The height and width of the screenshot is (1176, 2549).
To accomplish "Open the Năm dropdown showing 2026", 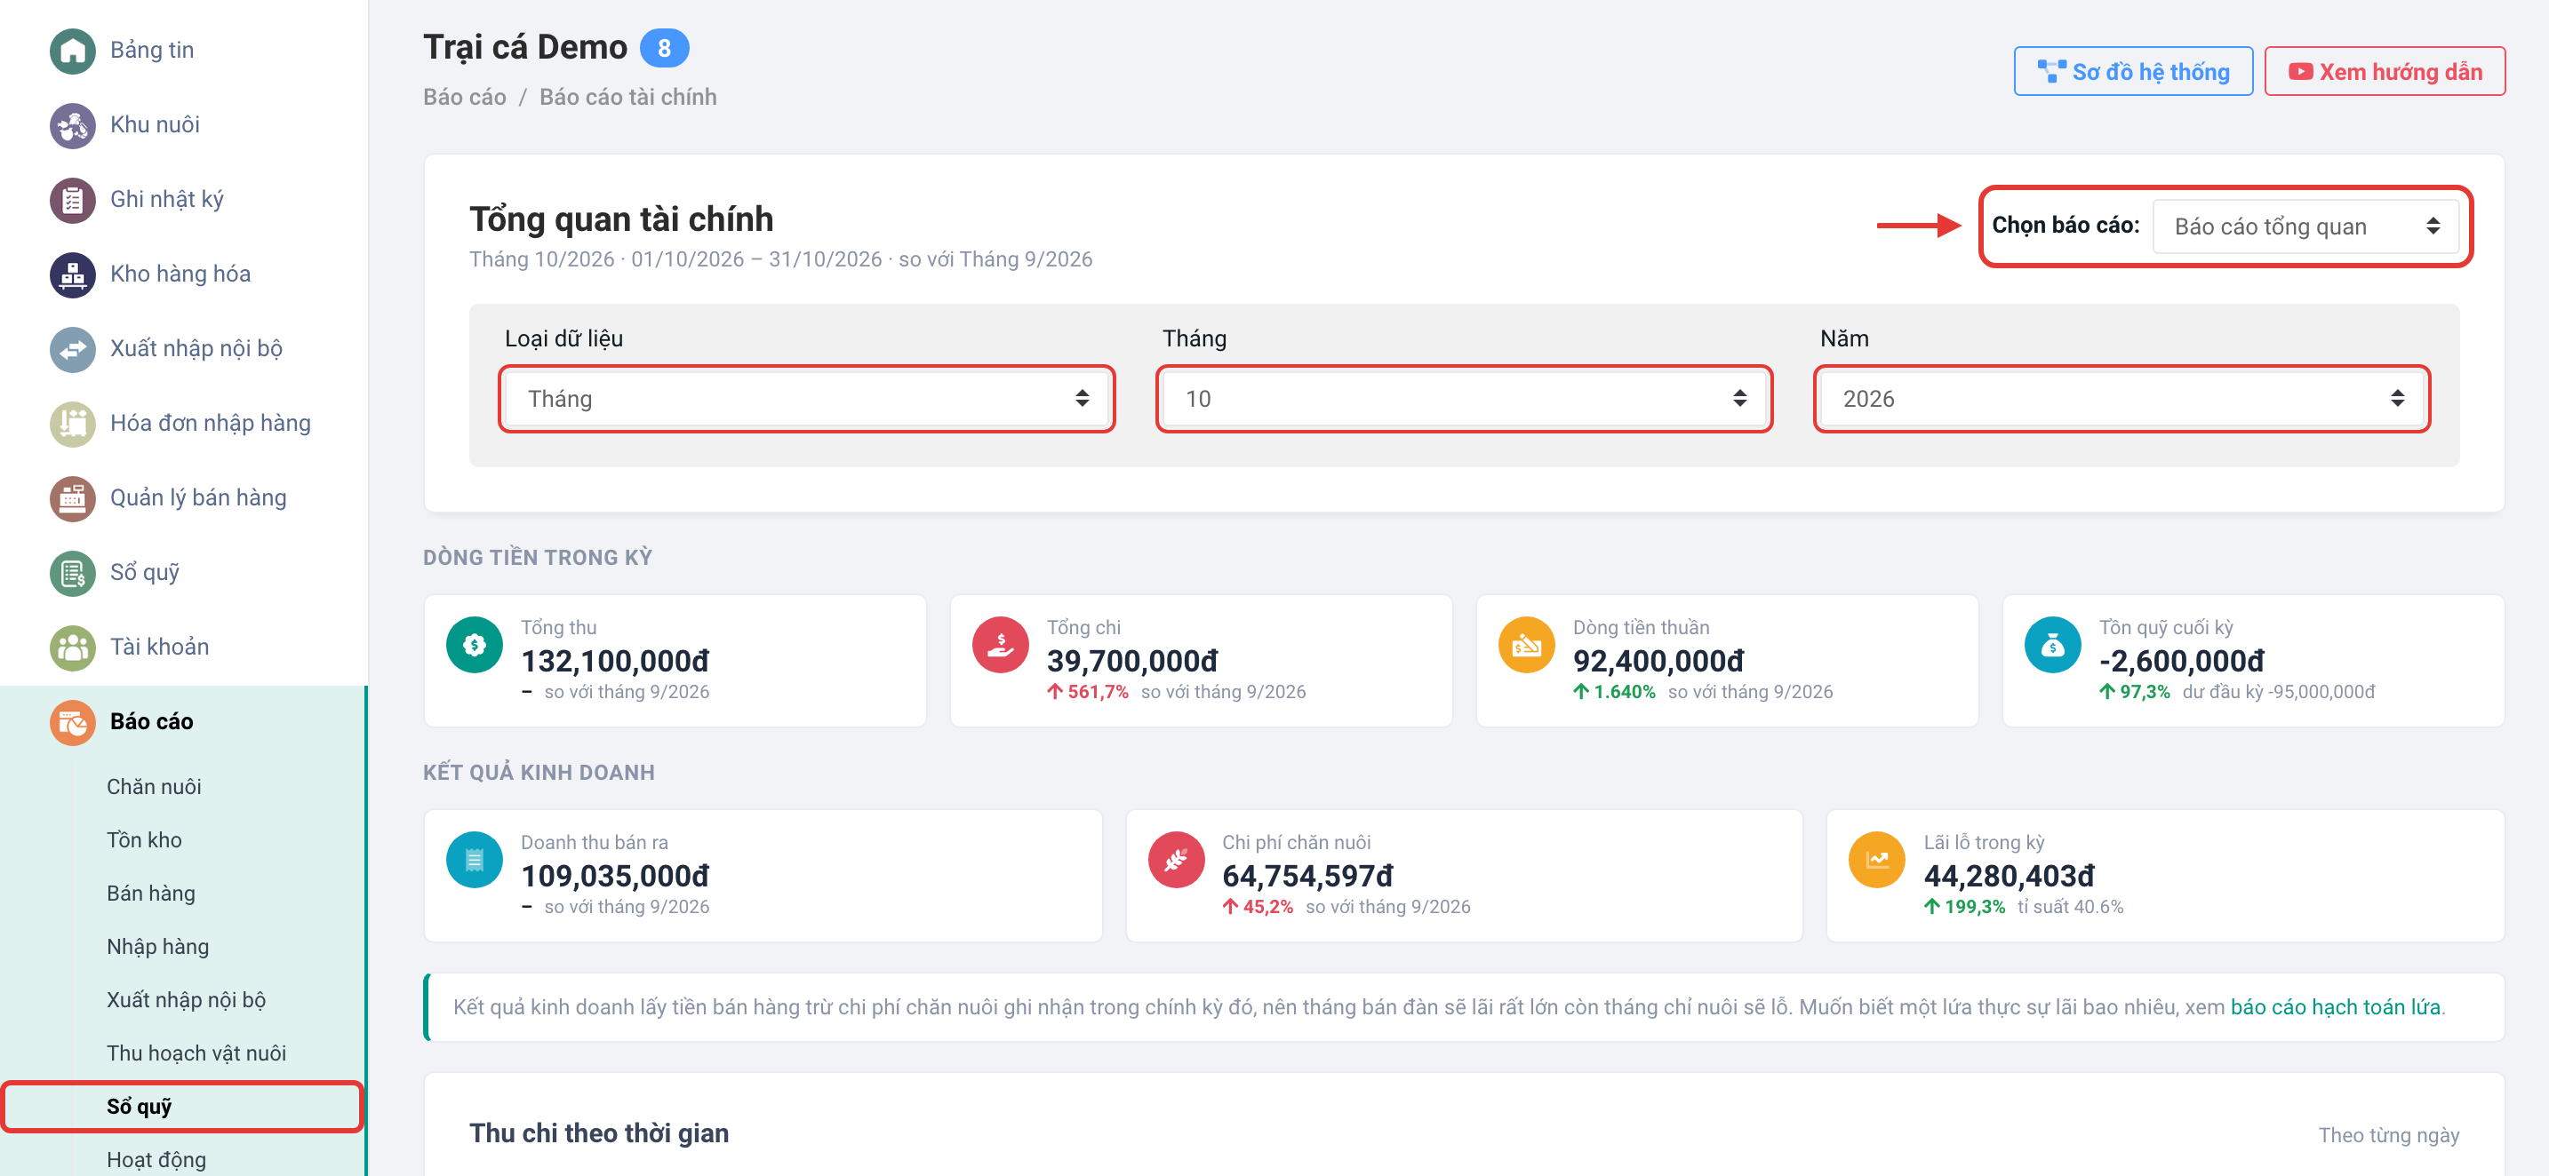I will pos(2122,399).
